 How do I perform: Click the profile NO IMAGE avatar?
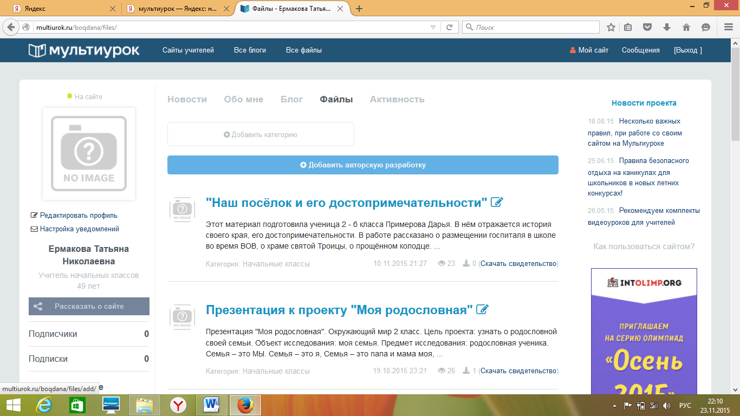[89, 154]
